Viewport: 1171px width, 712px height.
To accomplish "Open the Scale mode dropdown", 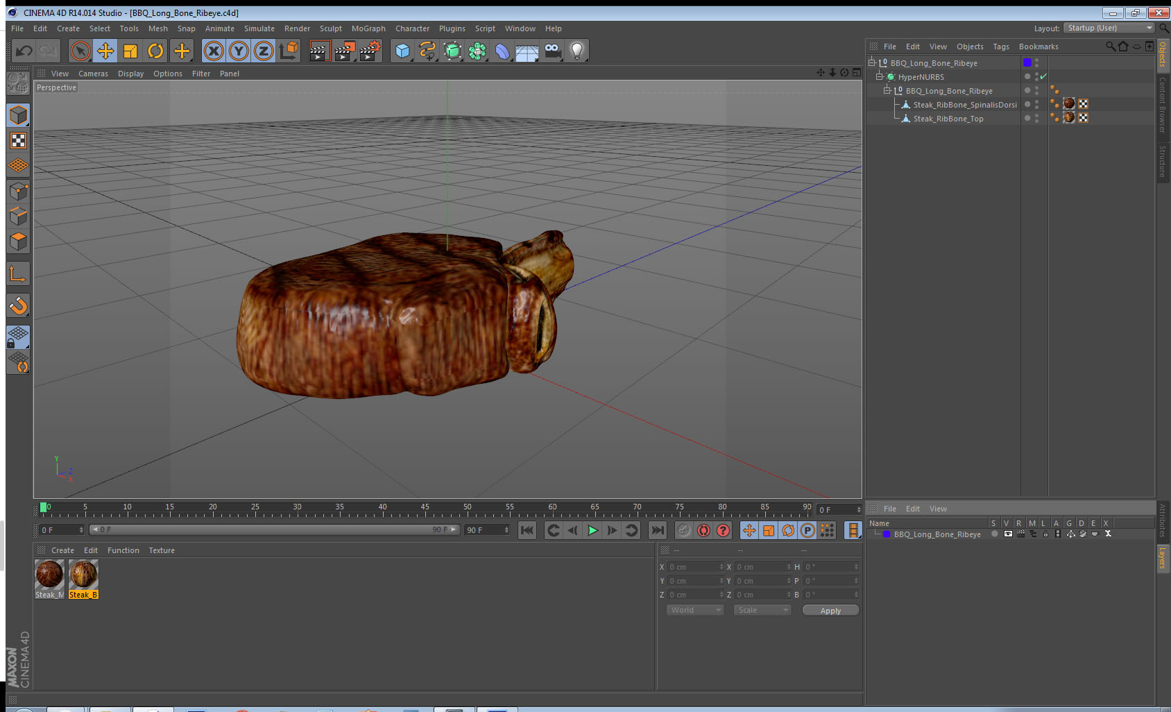I will click(762, 610).
